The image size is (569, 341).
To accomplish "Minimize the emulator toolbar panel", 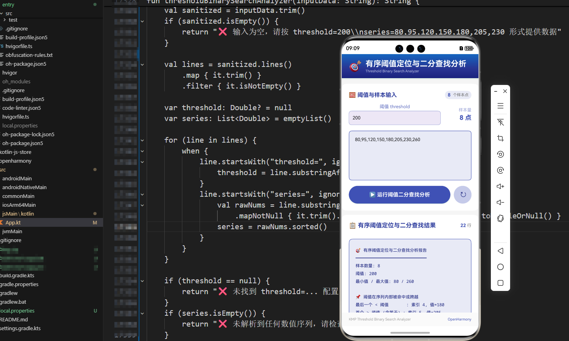I will pyautogui.click(x=496, y=91).
